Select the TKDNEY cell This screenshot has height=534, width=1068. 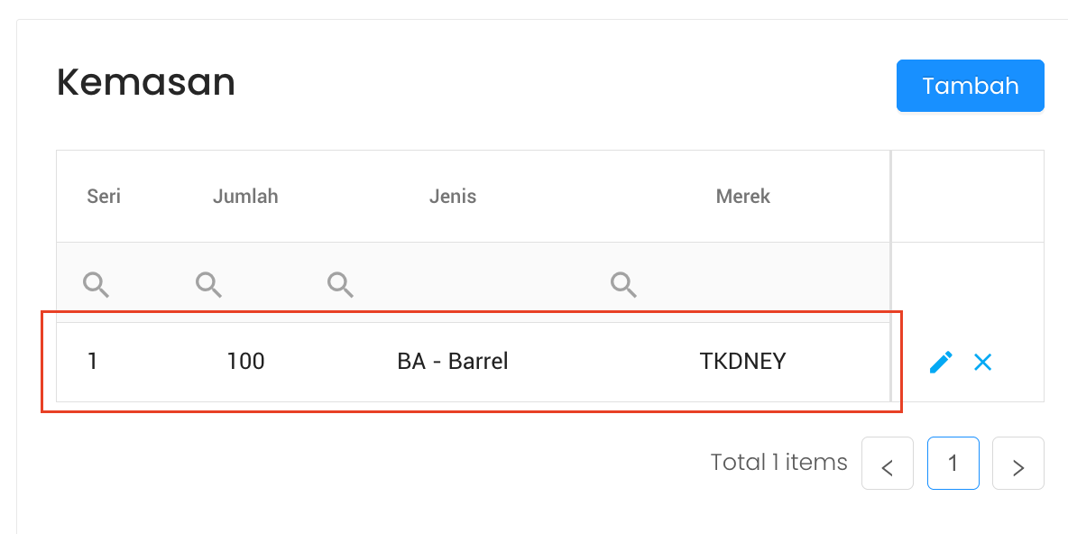743,362
